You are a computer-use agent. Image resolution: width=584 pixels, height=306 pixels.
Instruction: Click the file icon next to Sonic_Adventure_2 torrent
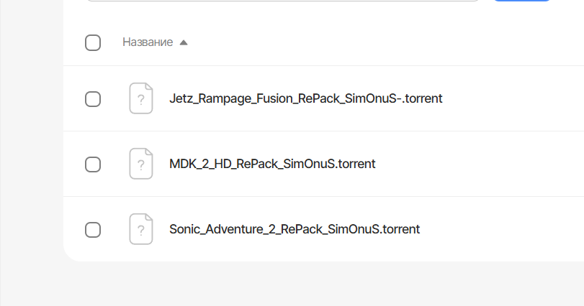(141, 229)
